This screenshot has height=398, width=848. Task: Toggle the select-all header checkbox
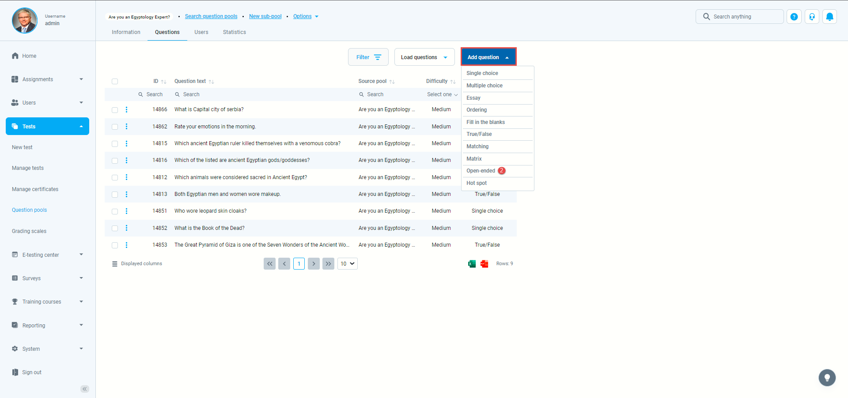[x=115, y=82]
